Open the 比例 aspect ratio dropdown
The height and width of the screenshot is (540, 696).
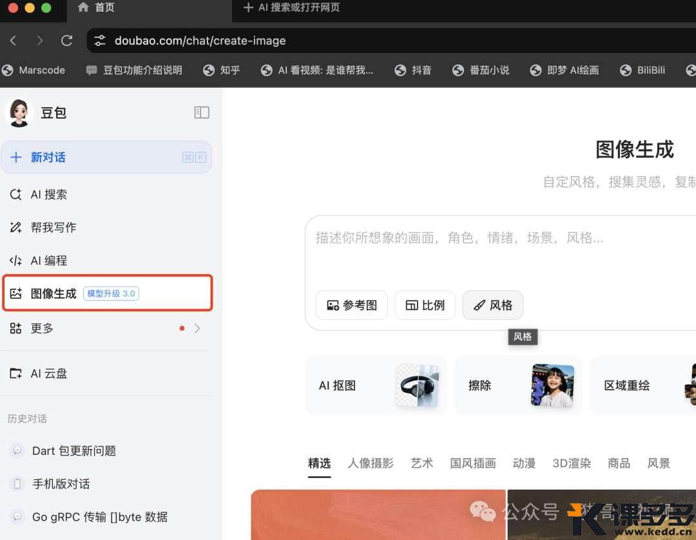pyautogui.click(x=425, y=305)
